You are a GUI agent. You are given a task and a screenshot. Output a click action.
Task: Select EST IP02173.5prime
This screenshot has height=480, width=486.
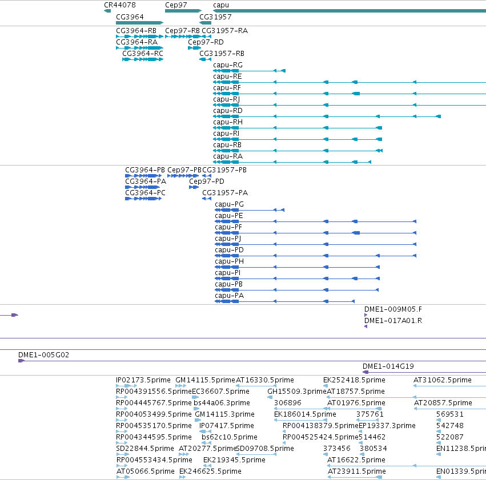[126, 386]
